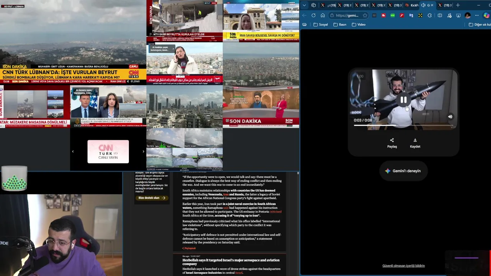Click the green extension icon
The image size is (491, 276).
392,15
